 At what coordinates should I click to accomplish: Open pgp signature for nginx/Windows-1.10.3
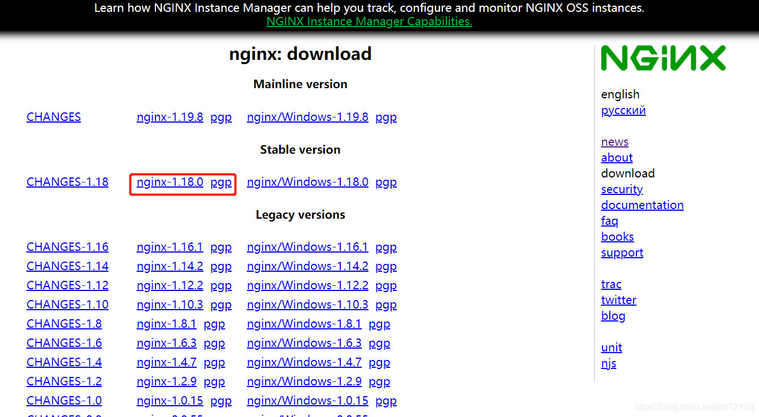coord(386,305)
